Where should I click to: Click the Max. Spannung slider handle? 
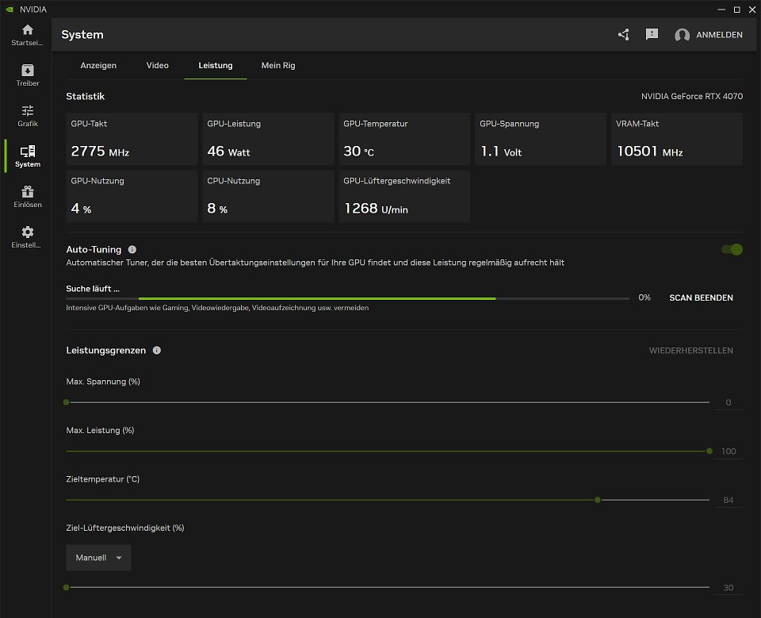67,402
